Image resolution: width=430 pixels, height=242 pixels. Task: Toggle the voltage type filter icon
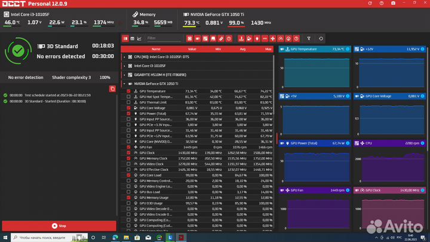tap(249, 38)
